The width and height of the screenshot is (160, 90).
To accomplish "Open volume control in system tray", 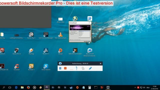I will click(144, 87).
